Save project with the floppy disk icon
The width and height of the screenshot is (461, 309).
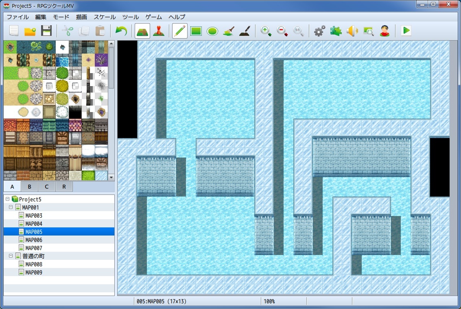[46, 30]
